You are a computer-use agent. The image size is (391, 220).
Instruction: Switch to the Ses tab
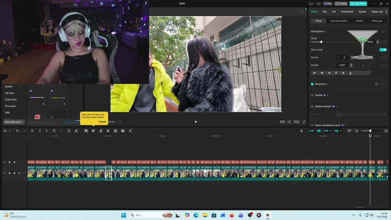point(325,12)
